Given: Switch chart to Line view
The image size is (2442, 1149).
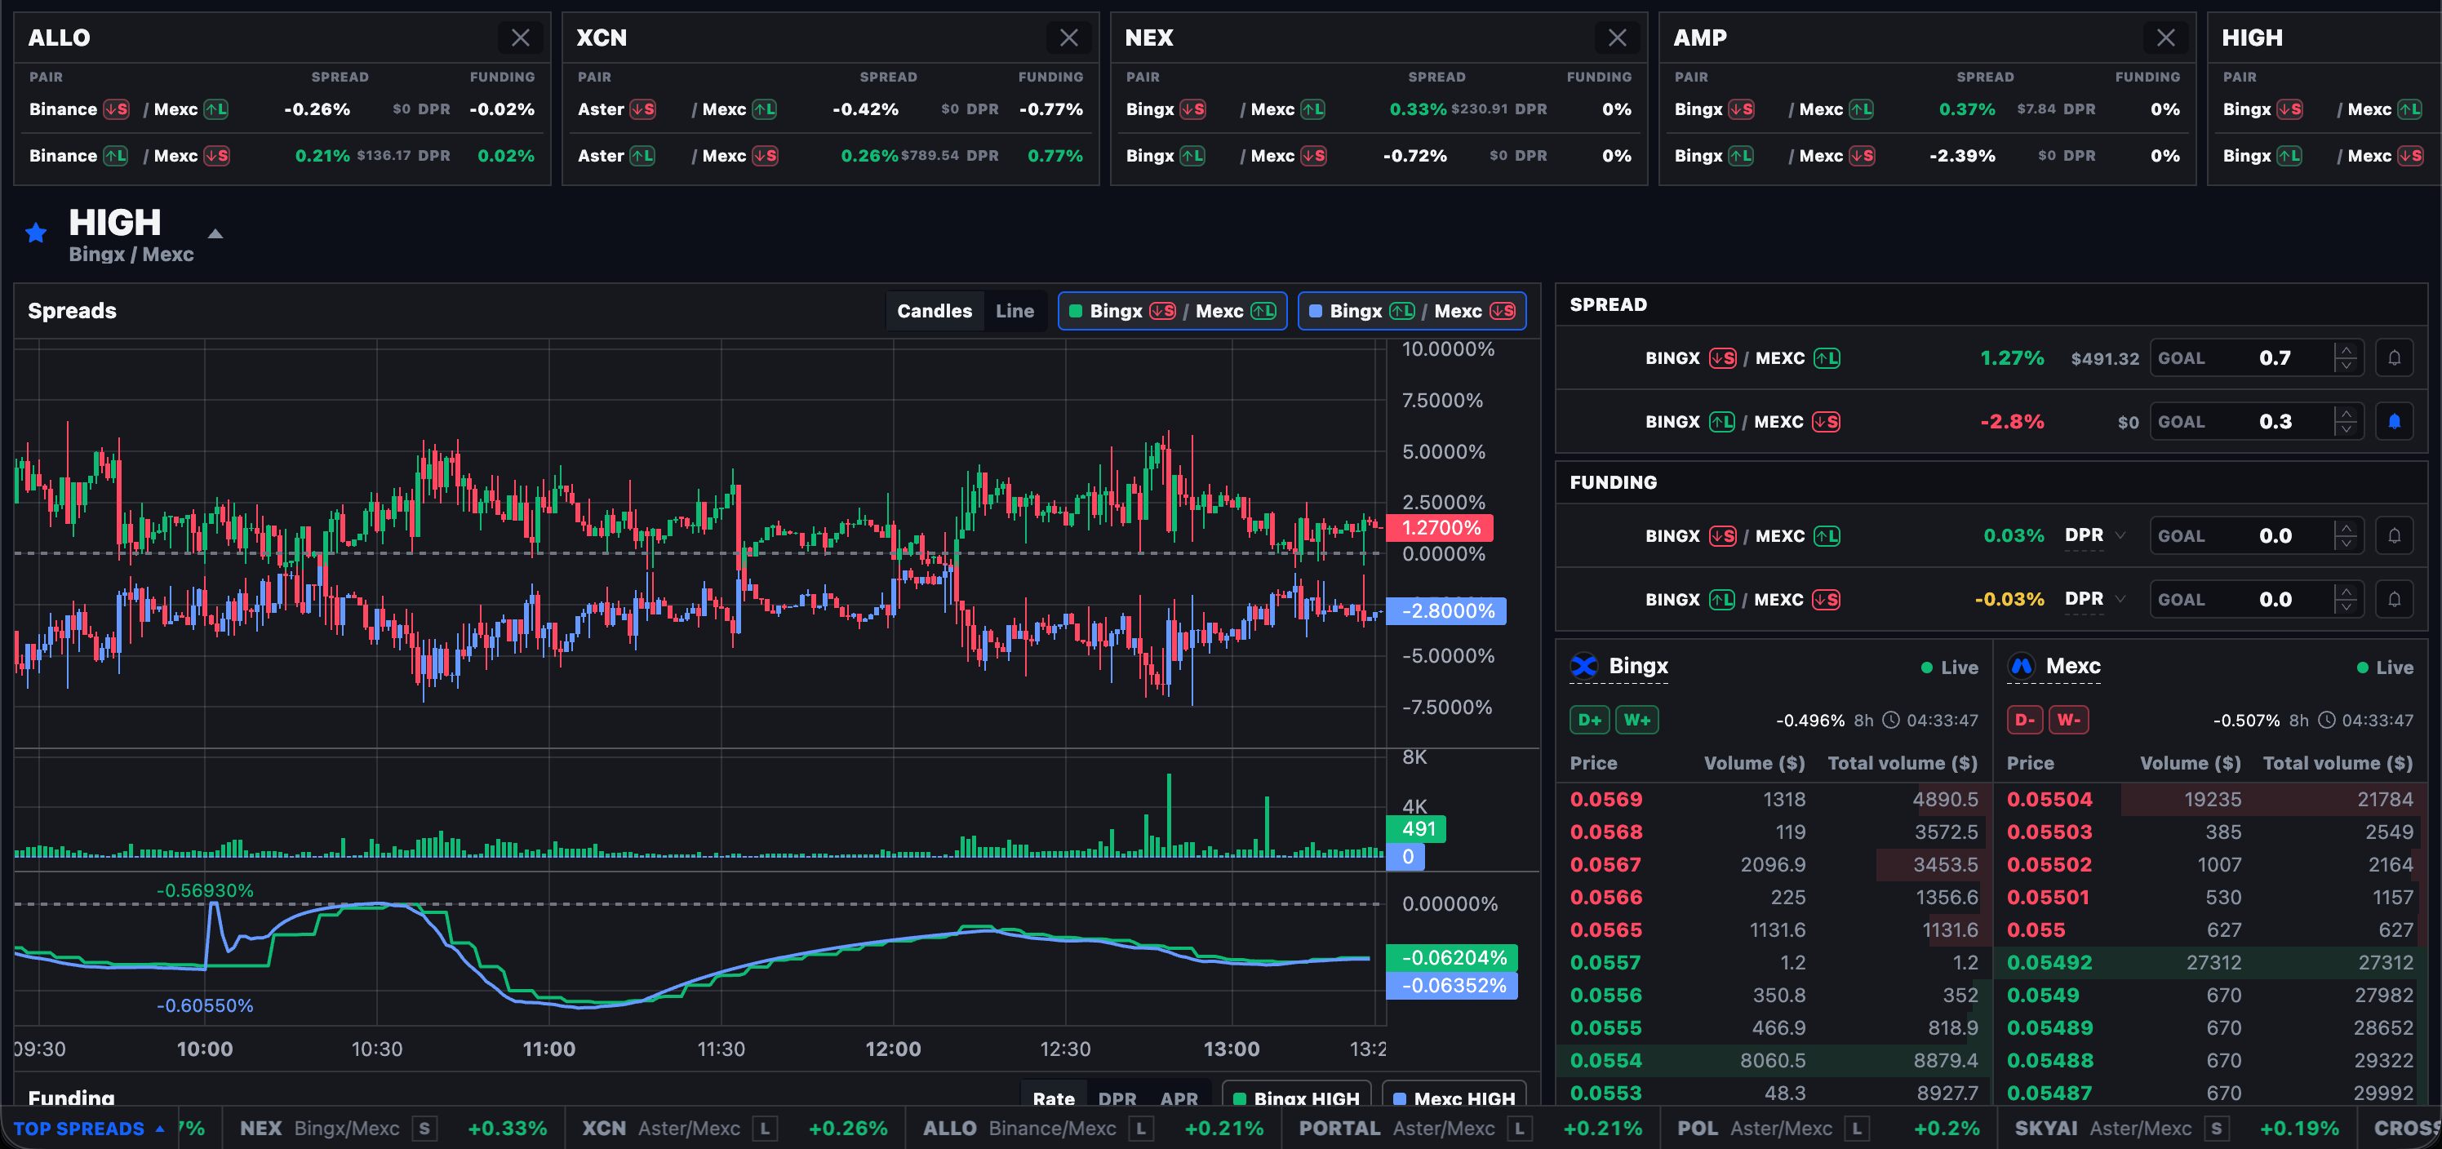Looking at the screenshot, I should (x=1015, y=311).
